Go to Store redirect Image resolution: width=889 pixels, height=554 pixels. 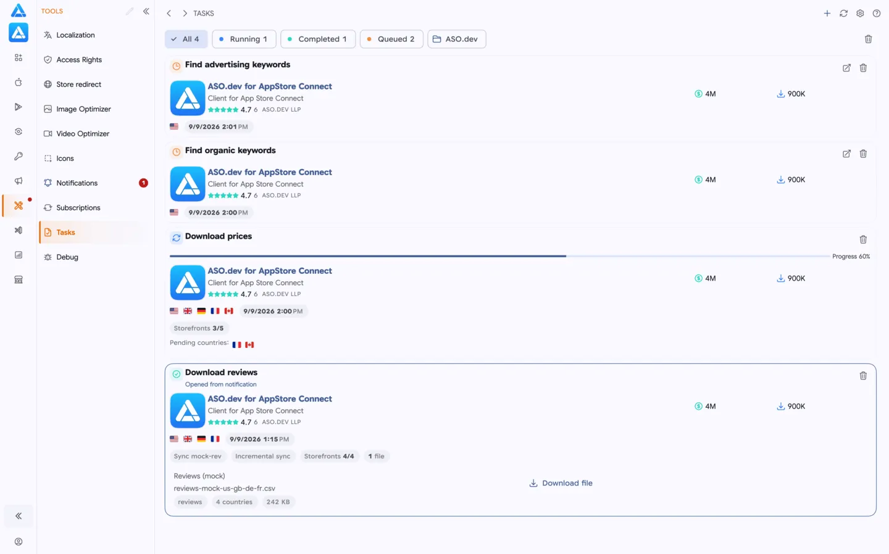click(x=95, y=85)
